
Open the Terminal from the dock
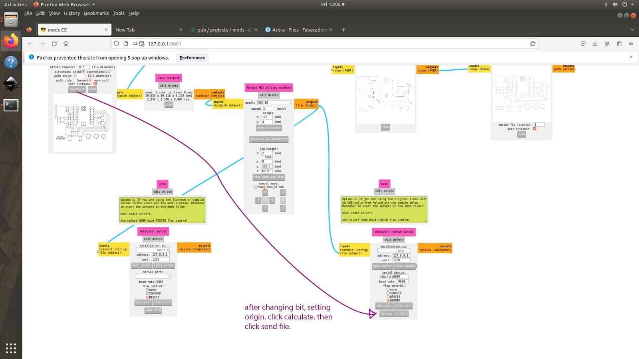[x=11, y=105]
